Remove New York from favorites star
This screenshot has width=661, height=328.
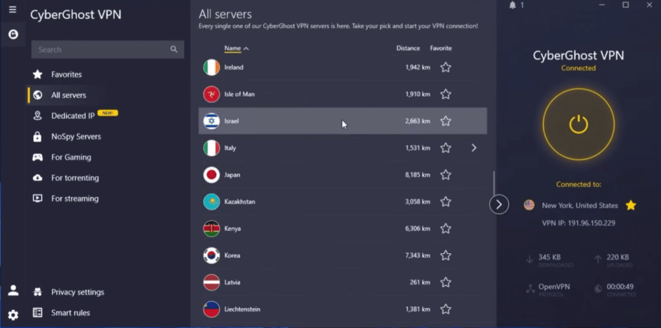pyautogui.click(x=631, y=205)
